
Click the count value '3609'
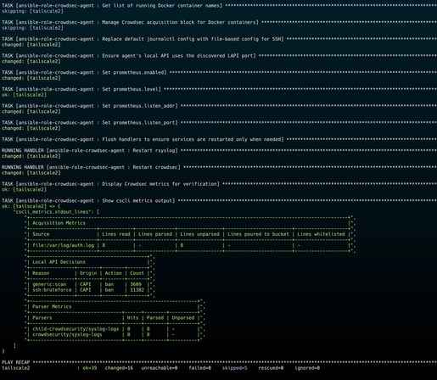(x=136, y=284)
